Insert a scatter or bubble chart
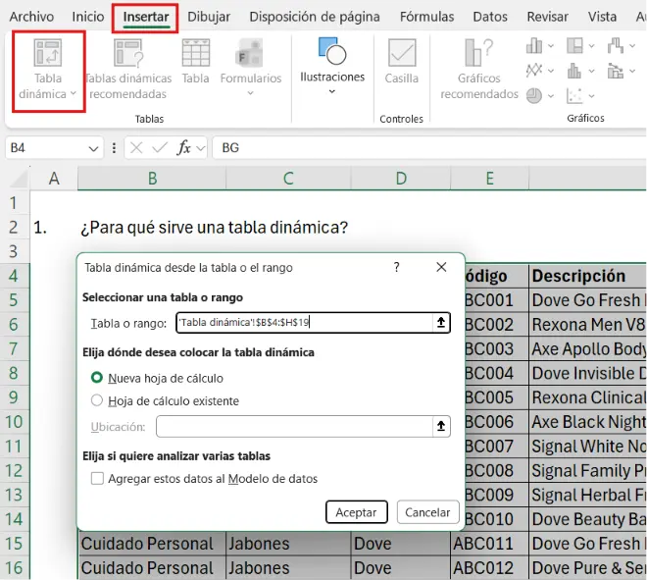Screen dimensions: 647x580 coord(574,95)
